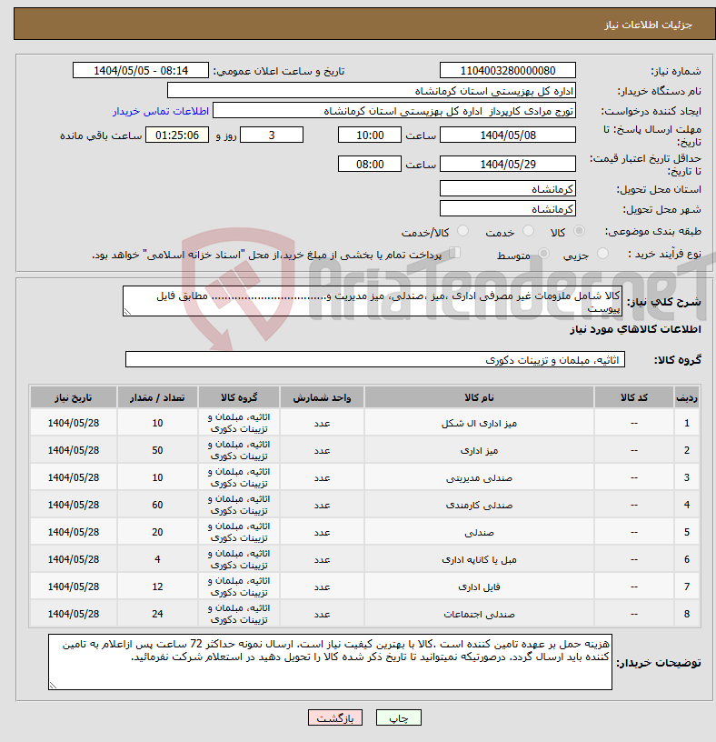The image size is (716, 742).
Task: Click the validity time field 08:00
Action: (369, 165)
